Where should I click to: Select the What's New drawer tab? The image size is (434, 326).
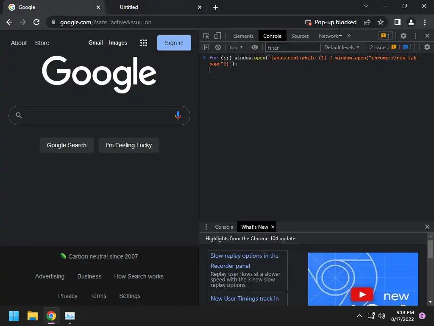(x=255, y=227)
